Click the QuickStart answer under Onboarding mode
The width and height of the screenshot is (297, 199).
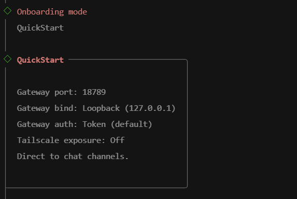tap(40, 28)
